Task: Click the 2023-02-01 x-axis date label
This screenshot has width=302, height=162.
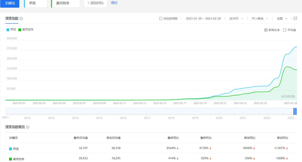Action: [19, 103]
